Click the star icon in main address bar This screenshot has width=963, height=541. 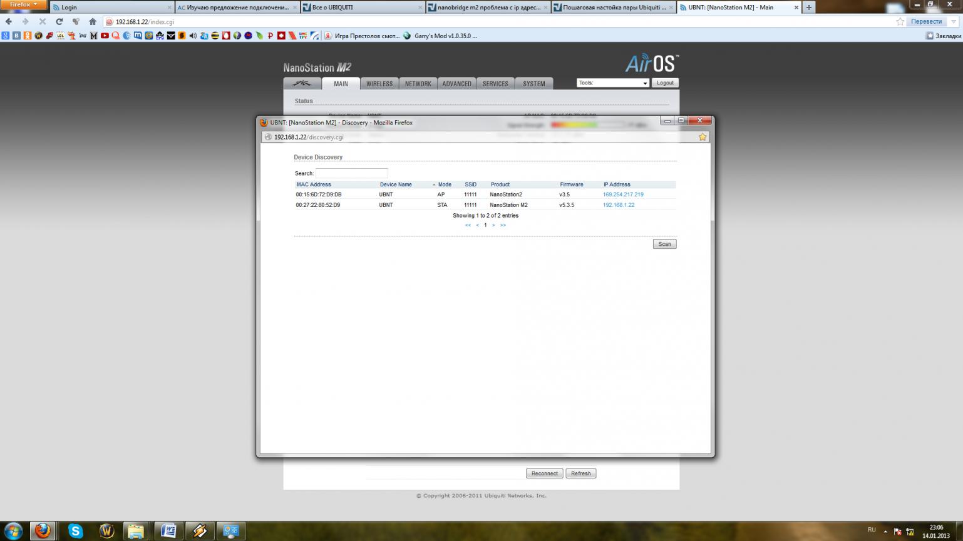(x=900, y=21)
